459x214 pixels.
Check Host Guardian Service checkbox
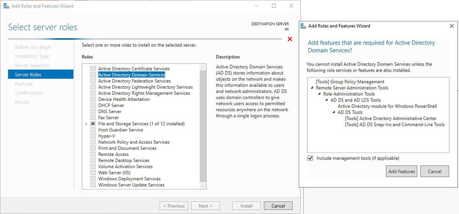click(x=93, y=130)
